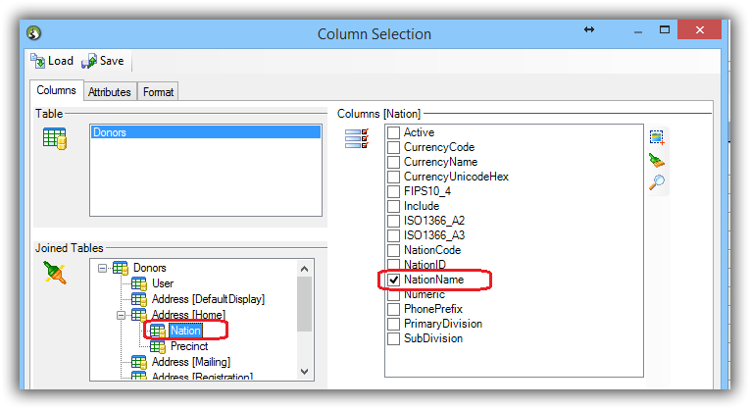
Task: Select the Precinct joined table
Action: 190,346
